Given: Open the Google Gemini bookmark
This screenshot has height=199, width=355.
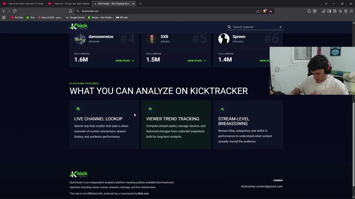Looking at the screenshot, I should pos(75,17).
